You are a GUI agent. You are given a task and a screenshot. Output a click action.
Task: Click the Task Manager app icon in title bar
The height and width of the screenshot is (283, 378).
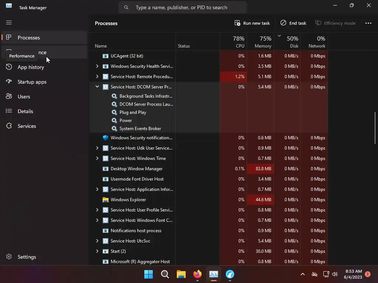pyautogui.click(x=9, y=6)
